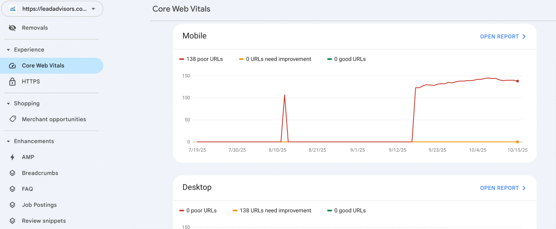Click the Merchant opportunities tag icon

[13, 119]
